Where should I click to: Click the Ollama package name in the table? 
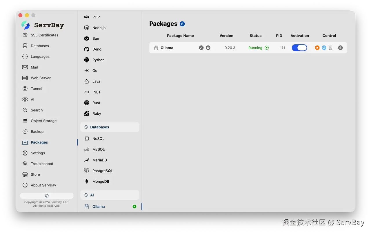tap(167, 48)
